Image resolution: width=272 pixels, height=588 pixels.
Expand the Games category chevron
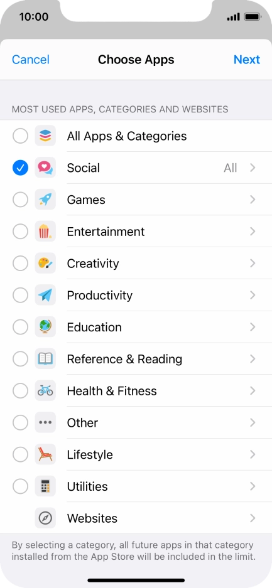tap(253, 200)
